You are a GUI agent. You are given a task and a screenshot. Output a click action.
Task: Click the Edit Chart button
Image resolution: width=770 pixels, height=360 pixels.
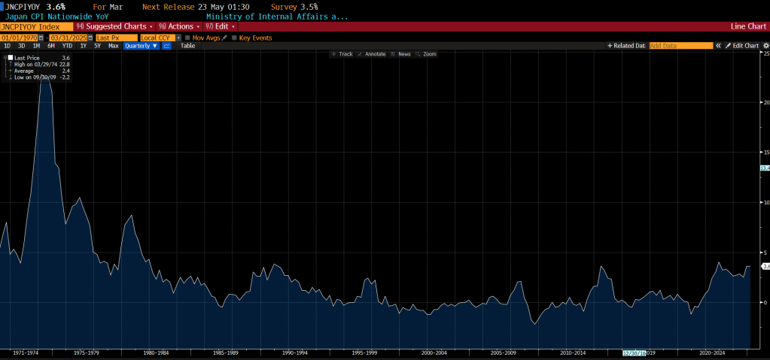741,46
